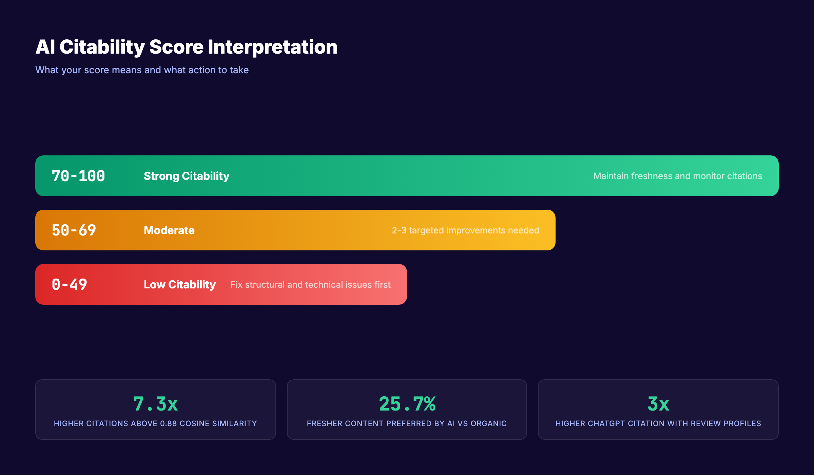Select the '0-49' score range label

70,284
